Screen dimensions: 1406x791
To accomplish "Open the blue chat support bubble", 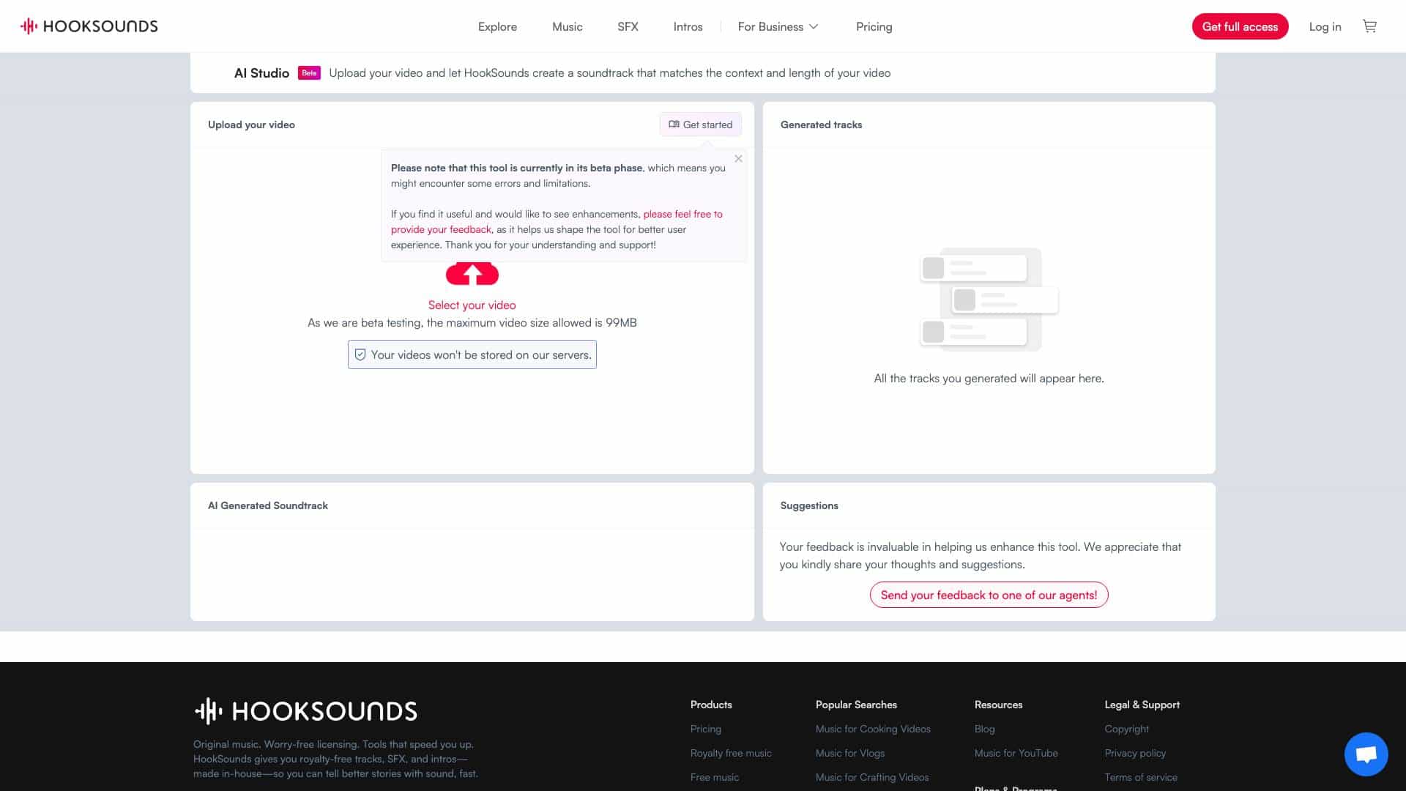I will point(1366,754).
